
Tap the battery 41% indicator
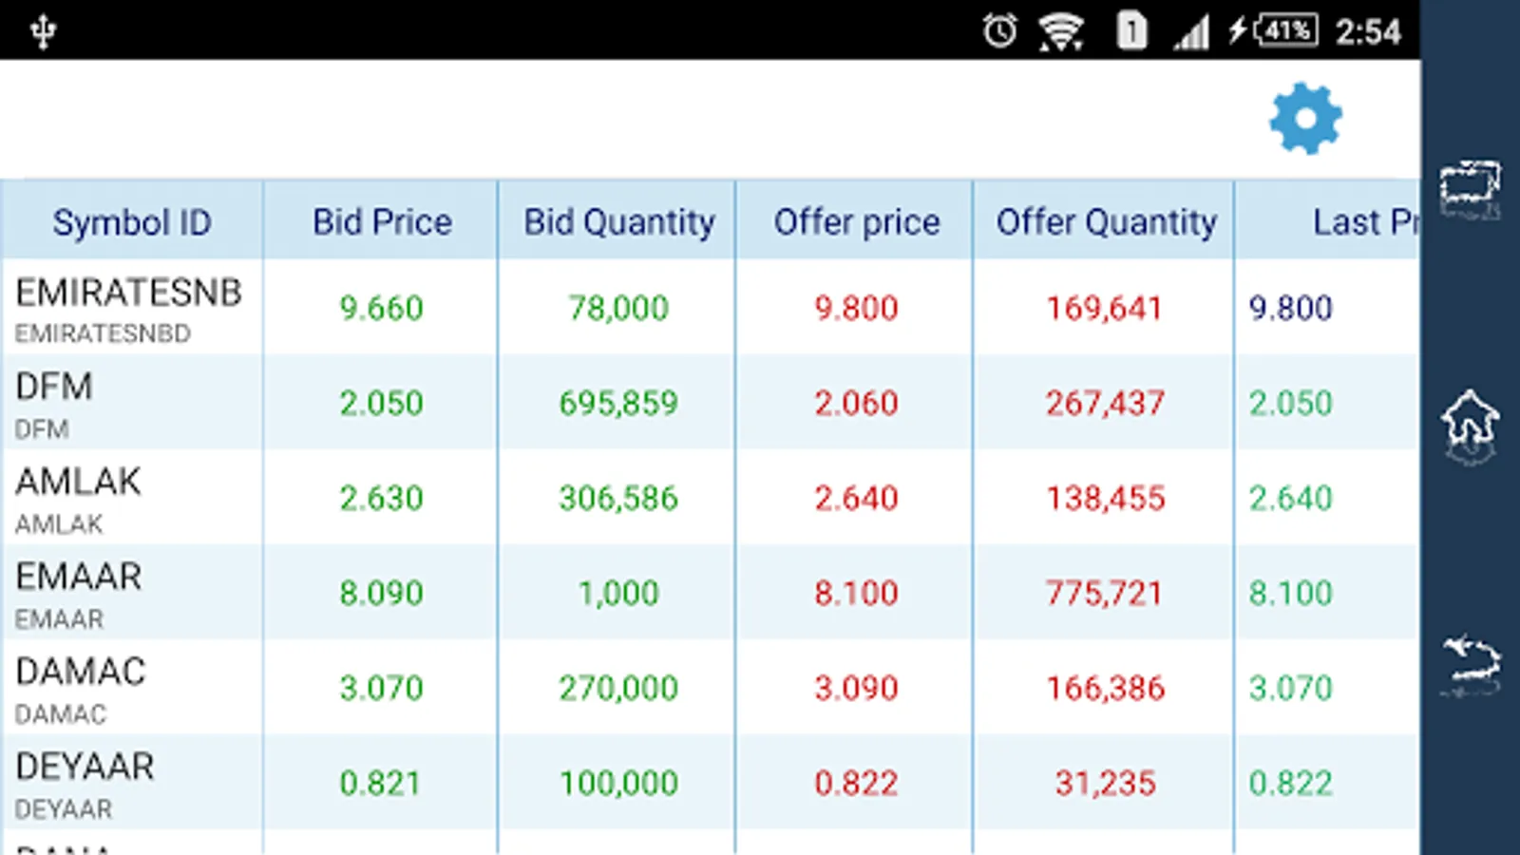pyautogui.click(x=1275, y=30)
